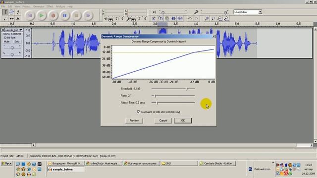Open the Project rate 44100 dropdown
This screenshot has height=178, width=317.
pos(22,156)
